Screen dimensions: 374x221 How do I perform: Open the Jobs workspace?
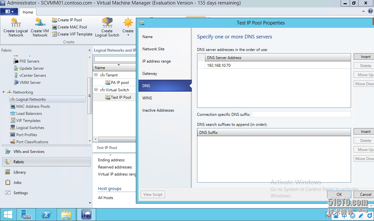tap(46, 183)
